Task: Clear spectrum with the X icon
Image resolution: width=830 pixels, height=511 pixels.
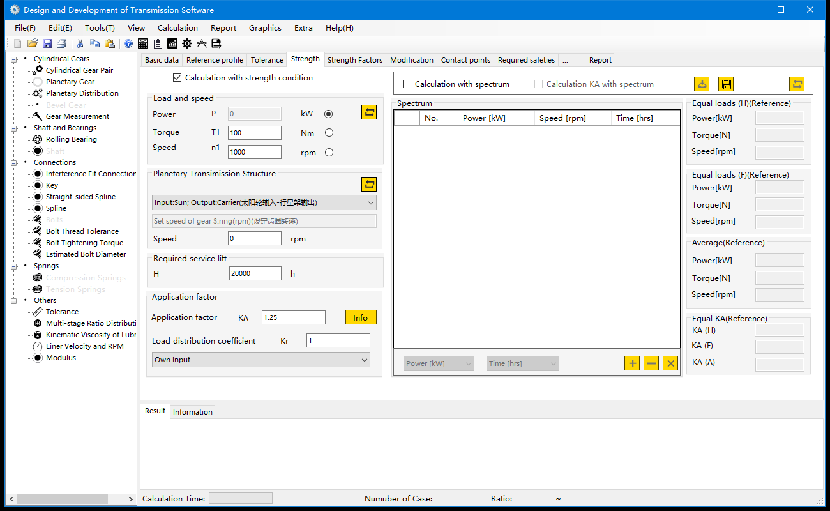Action: pos(670,363)
